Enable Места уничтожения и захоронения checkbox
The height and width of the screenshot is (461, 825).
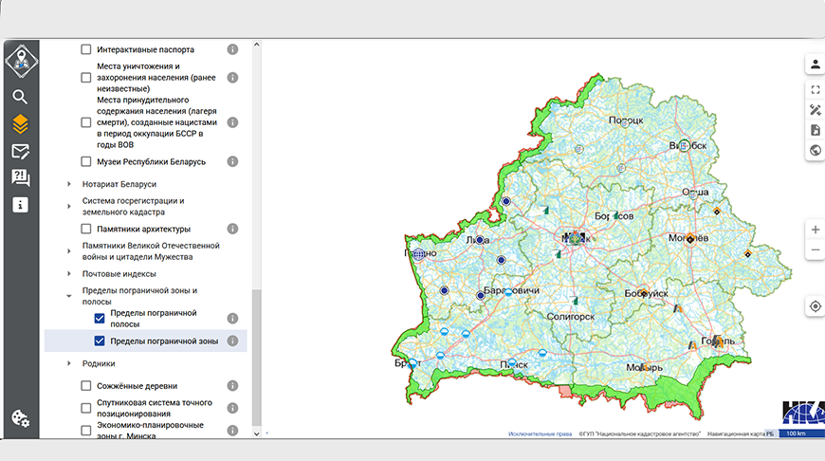click(x=85, y=78)
